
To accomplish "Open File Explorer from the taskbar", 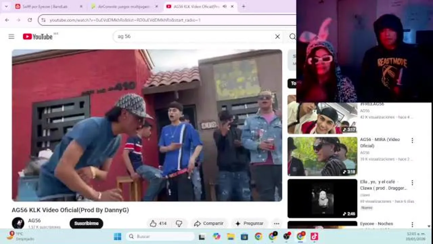I will pyautogui.click(x=231, y=237).
